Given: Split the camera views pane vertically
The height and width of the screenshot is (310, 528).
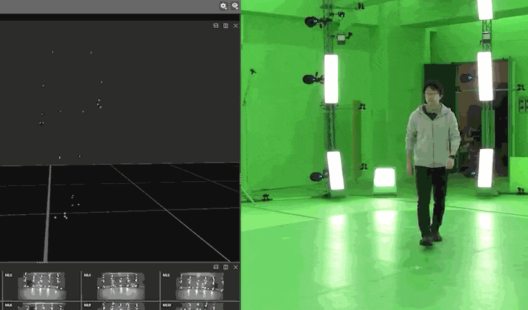Looking at the screenshot, I should (x=226, y=267).
